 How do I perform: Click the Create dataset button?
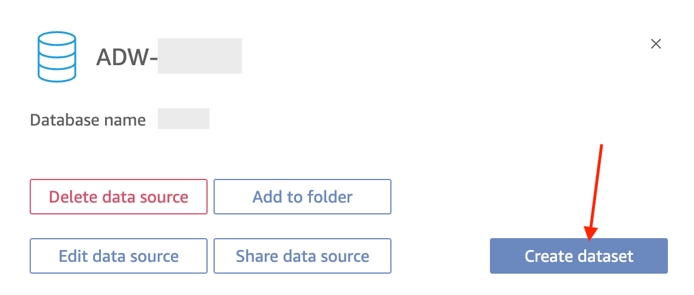[578, 256]
